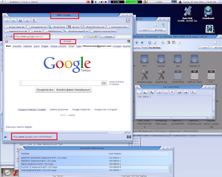
Task: Open Aminet bookmark
Action: coord(74,27)
